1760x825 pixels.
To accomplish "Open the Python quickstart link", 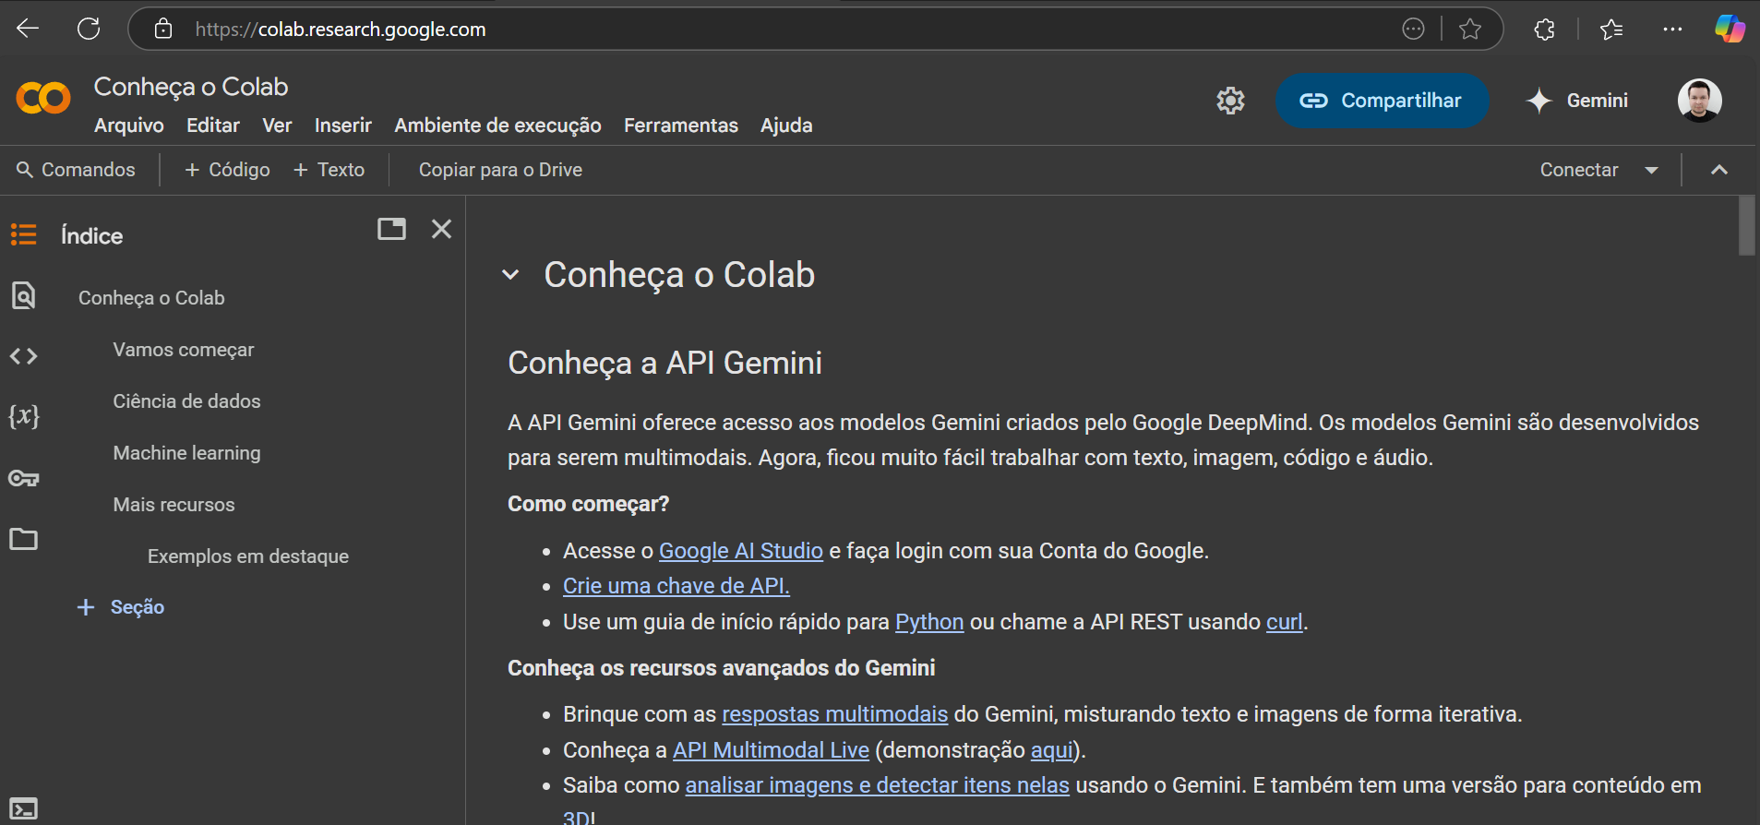I will 929,622.
